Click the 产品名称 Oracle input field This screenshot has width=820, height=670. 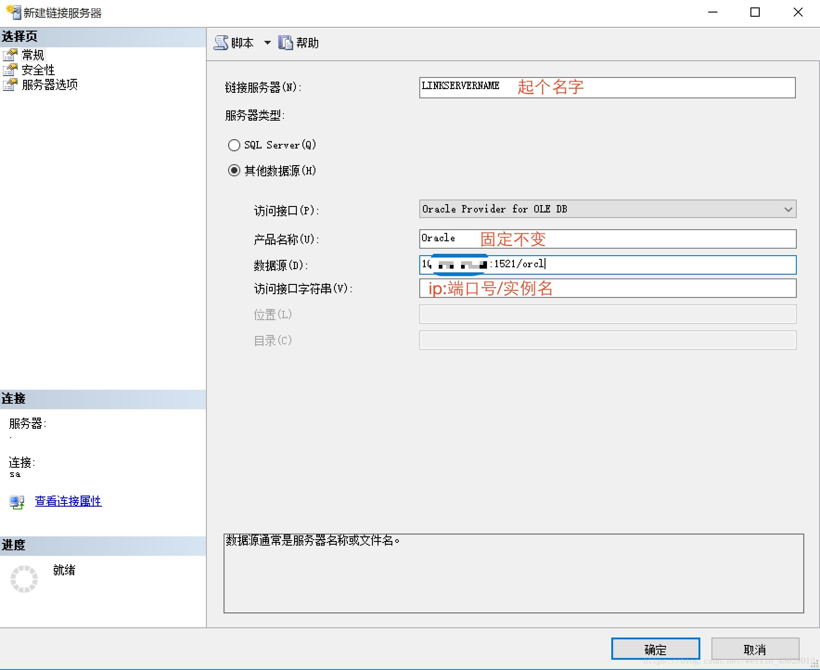608,239
